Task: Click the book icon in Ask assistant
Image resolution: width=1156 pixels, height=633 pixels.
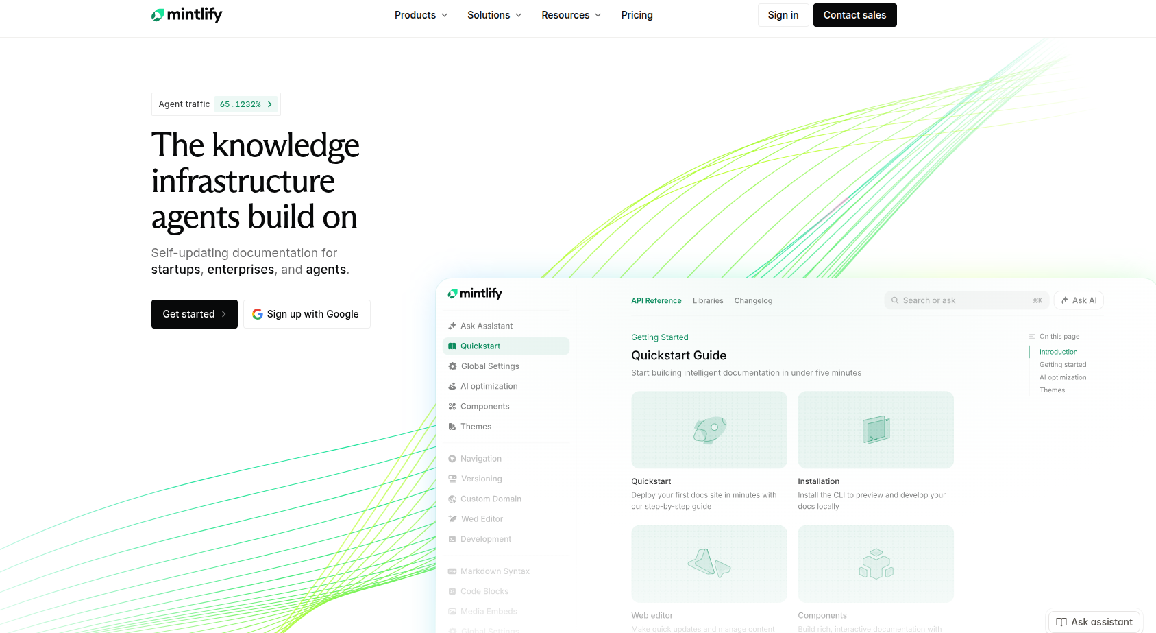Action: (x=1061, y=622)
